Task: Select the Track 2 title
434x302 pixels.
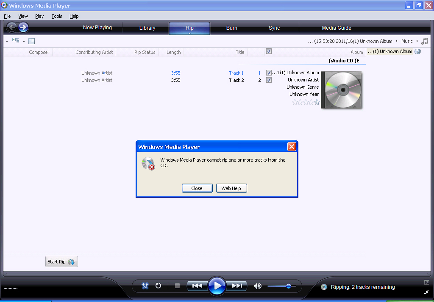Action: point(236,80)
